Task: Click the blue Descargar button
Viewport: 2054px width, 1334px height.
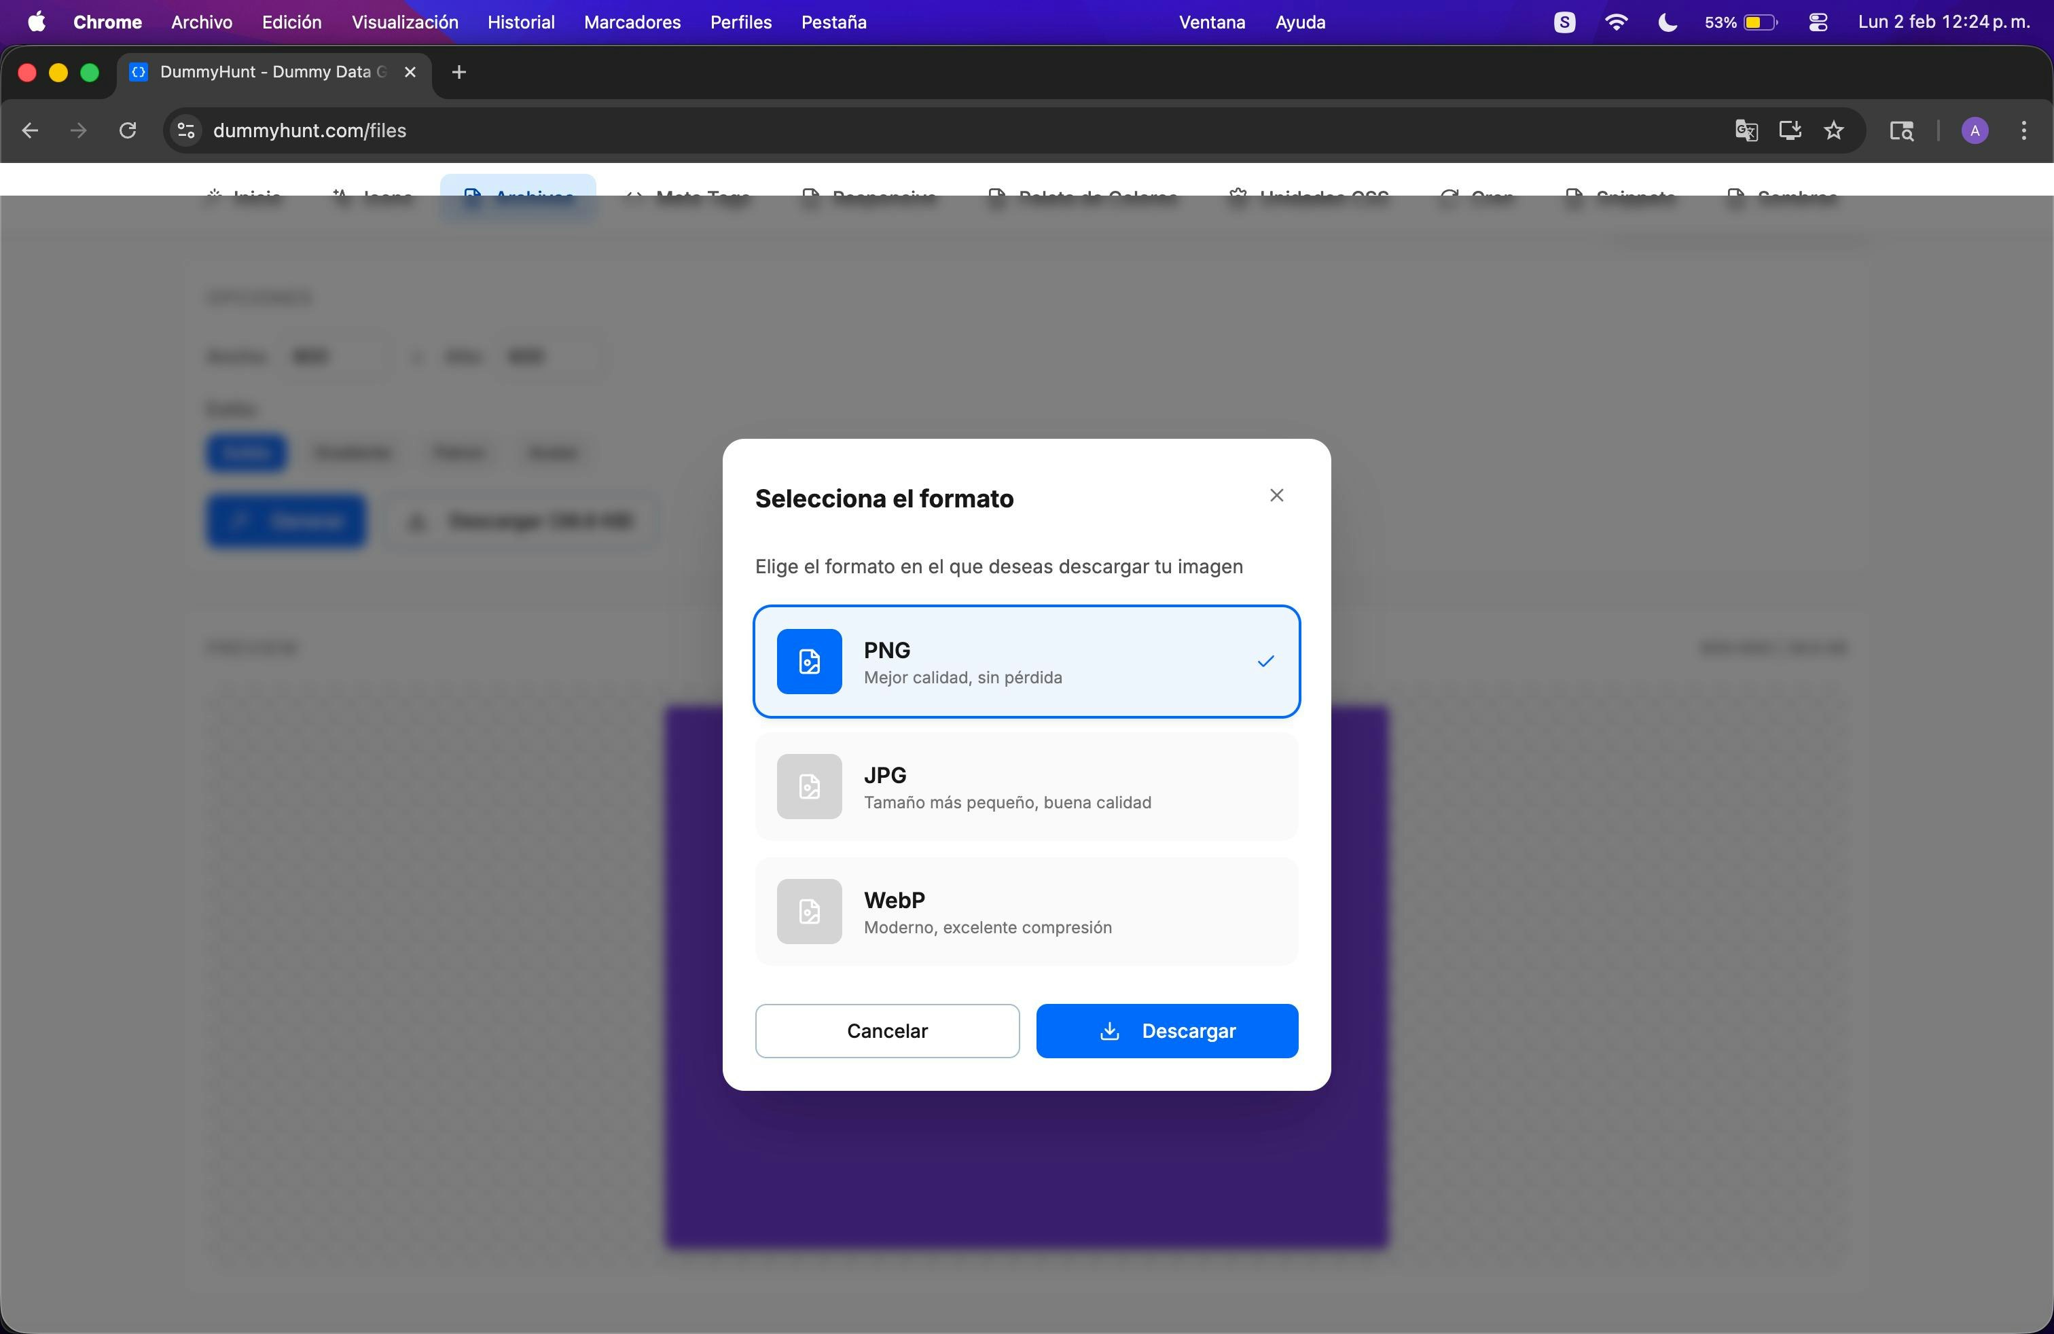Action: (1167, 1030)
